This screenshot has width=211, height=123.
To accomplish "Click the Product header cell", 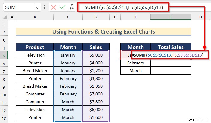I will point(35,47).
